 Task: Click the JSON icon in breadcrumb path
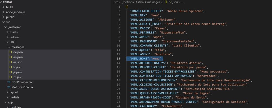[x=166, y=2]
